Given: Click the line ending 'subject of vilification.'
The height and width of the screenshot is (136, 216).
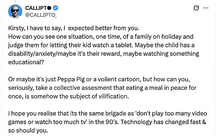Looking at the screenshot, I should coord(68,97).
